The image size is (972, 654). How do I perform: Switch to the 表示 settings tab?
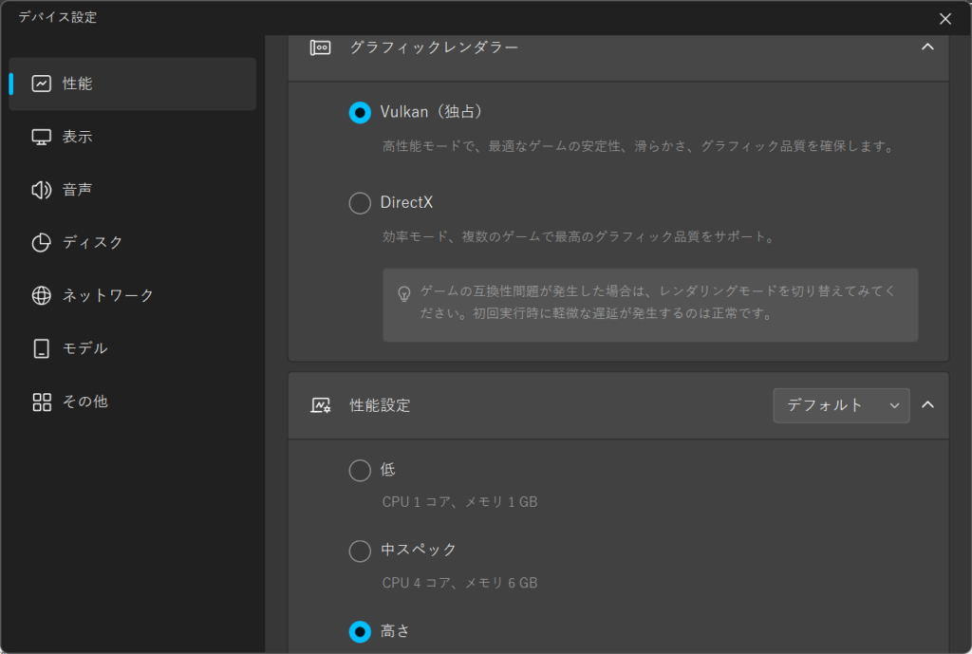coord(78,137)
